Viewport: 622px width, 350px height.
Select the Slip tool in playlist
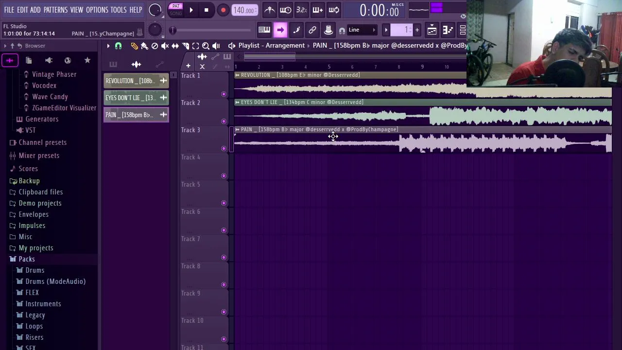click(175, 46)
